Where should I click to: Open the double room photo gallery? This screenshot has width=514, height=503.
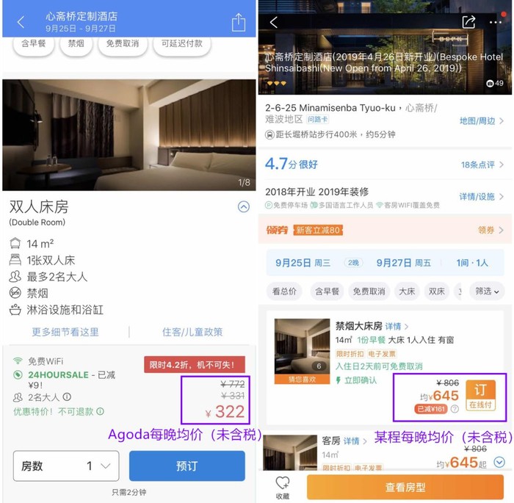(x=129, y=134)
